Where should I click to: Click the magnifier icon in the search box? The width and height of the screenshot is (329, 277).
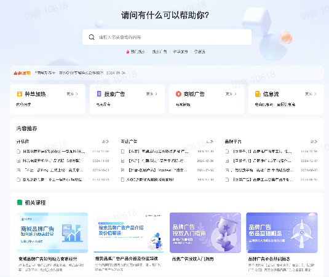92,37
